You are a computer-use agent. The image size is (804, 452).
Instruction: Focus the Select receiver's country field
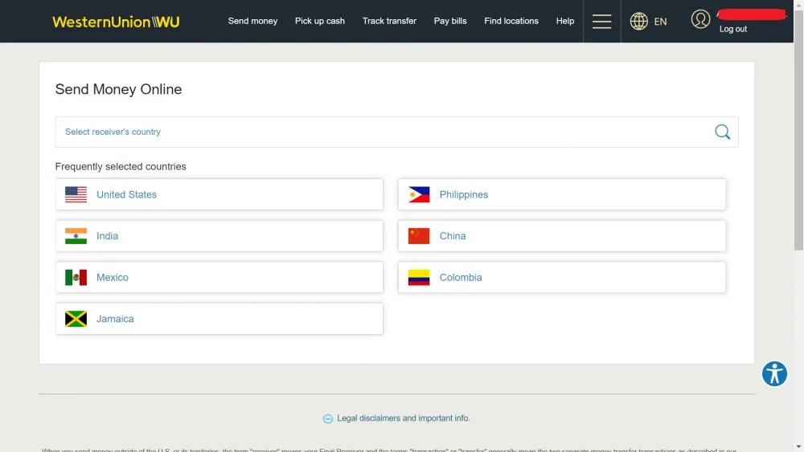396,132
